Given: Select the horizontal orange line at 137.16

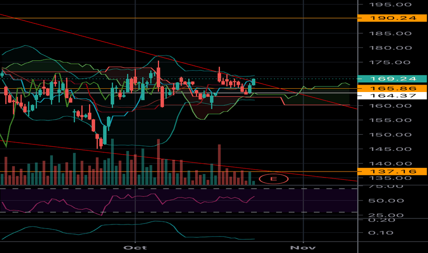Looking at the screenshot, I should [179, 172].
